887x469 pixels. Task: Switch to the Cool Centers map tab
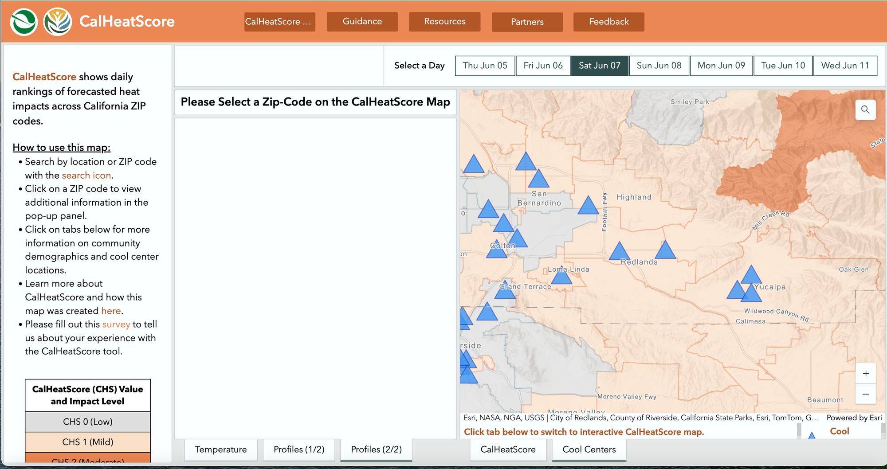click(589, 449)
